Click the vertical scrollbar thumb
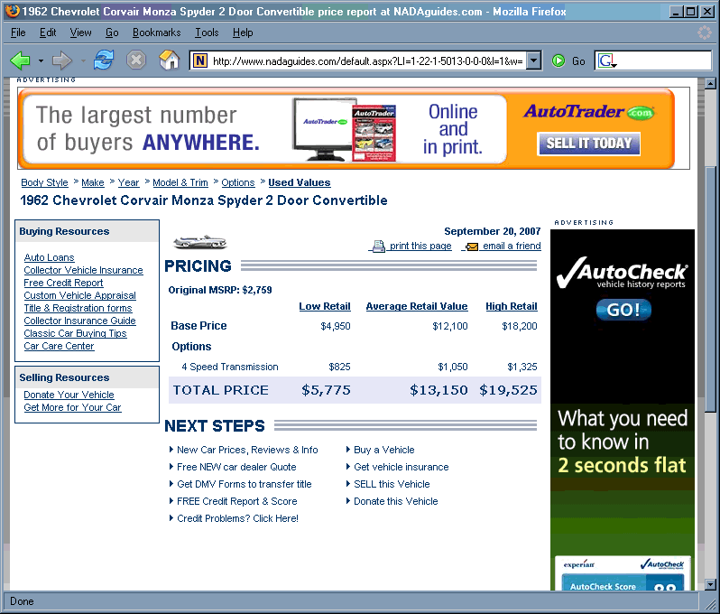 pyautogui.click(x=710, y=290)
